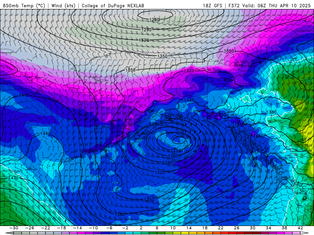This screenshot has width=314, height=235.
Task: Click the positive 18 color scale label
Action: coord(204,228)
